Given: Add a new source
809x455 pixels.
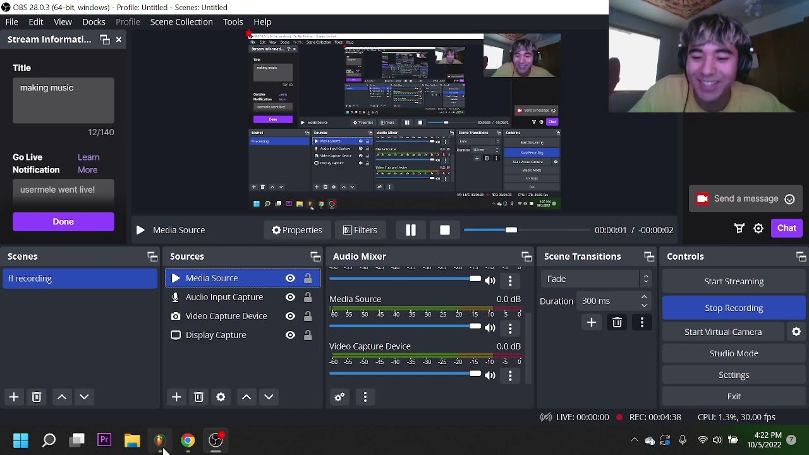Looking at the screenshot, I should pos(176,397).
